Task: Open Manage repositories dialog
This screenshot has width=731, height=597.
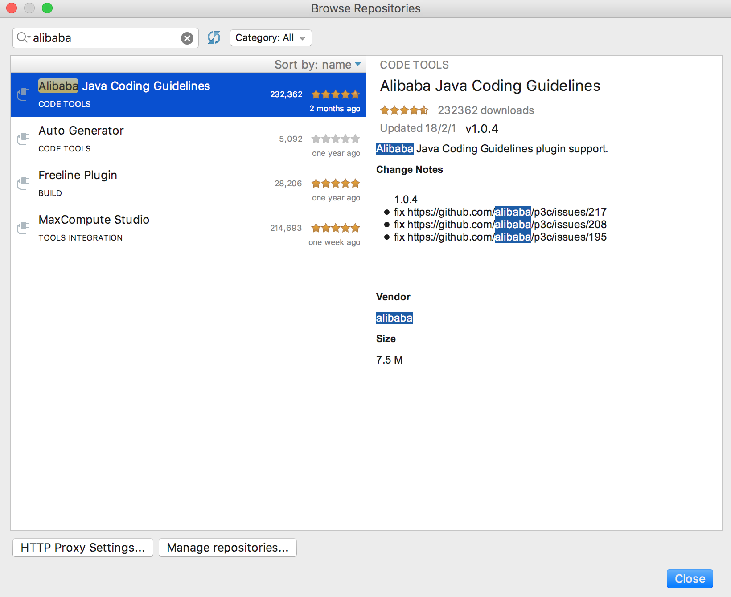Action: 228,548
